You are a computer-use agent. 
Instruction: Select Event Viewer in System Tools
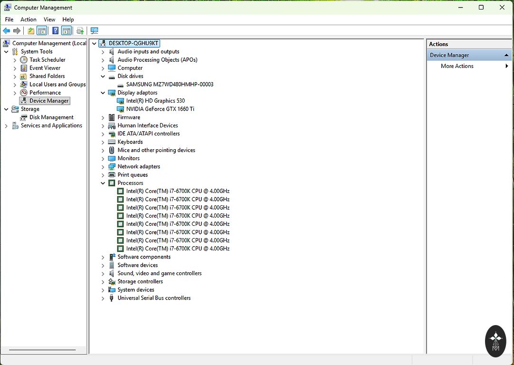[x=45, y=68]
